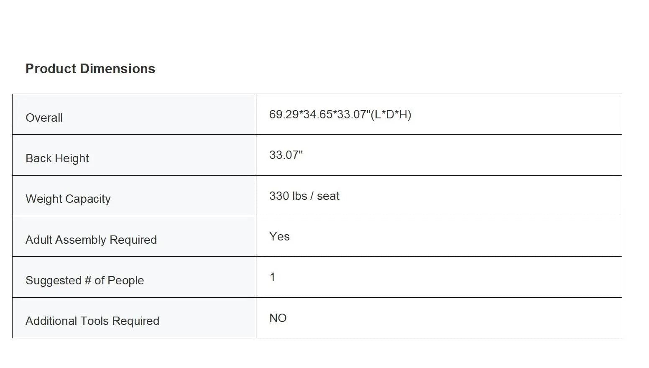Image resolution: width=649 pixels, height=368 pixels.
Task: Select the Back Height label
Action: [57, 158]
